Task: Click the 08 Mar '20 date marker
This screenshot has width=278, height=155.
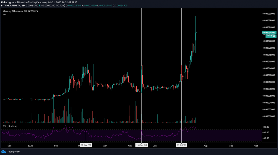Action: (86, 145)
